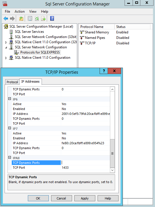Click the question mark help button in TCP/IP Properties

click(x=104, y=71)
